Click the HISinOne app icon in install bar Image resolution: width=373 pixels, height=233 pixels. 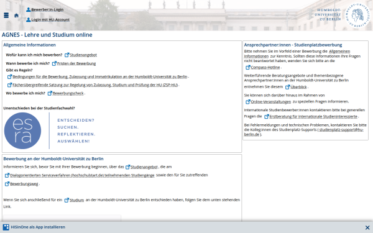click(6, 227)
